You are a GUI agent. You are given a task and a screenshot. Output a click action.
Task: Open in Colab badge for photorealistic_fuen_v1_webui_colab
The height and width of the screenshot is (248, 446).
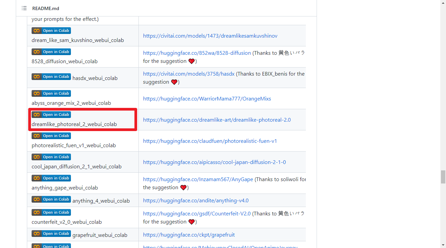point(51,136)
